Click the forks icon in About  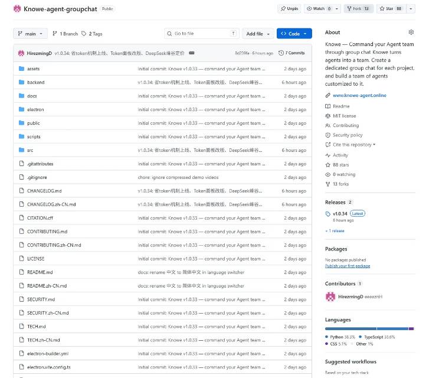[x=328, y=184]
